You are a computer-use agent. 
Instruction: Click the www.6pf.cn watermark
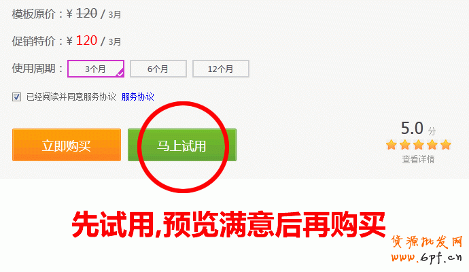(x=427, y=257)
